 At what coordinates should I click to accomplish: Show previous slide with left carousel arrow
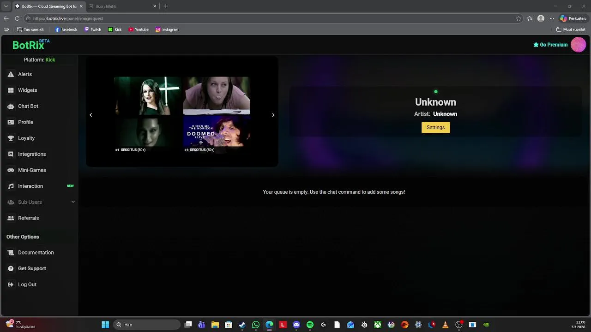pos(90,115)
